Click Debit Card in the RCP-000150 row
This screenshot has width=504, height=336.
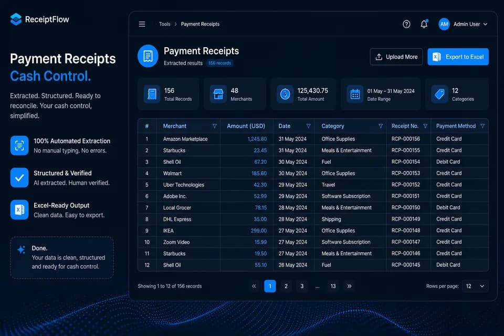(448, 208)
